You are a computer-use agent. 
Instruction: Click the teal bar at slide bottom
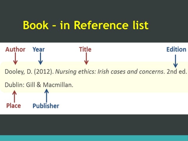coord(94,138)
